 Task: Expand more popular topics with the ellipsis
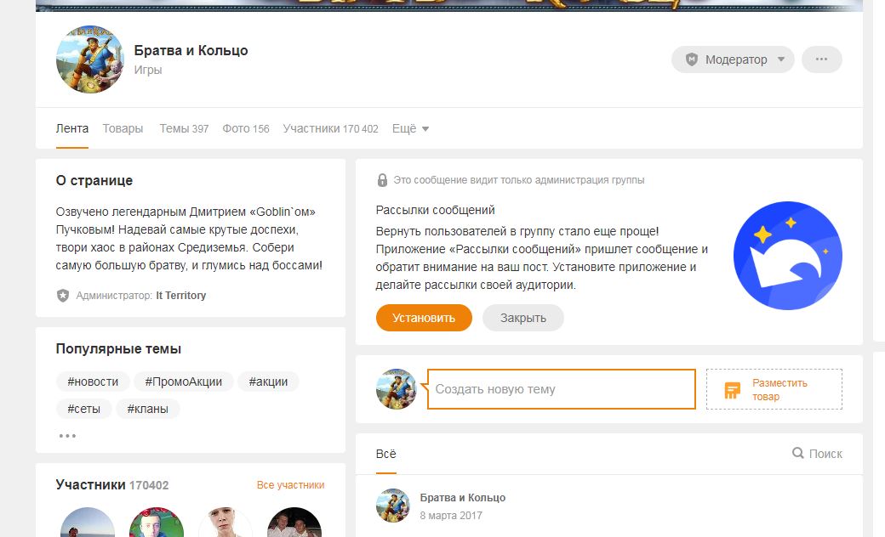click(68, 436)
